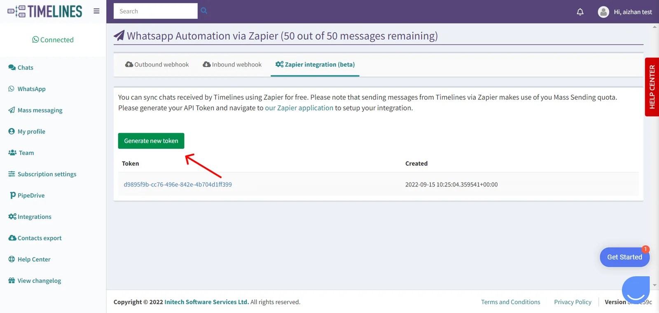
Task: Open 'Hi, aizhan test' user menu
Action: tap(633, 12)
